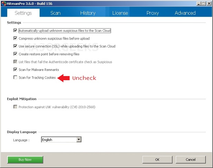Open the Settings tab
The width and height of the screenshot is (213, 168).
click(x=23, y=13)
